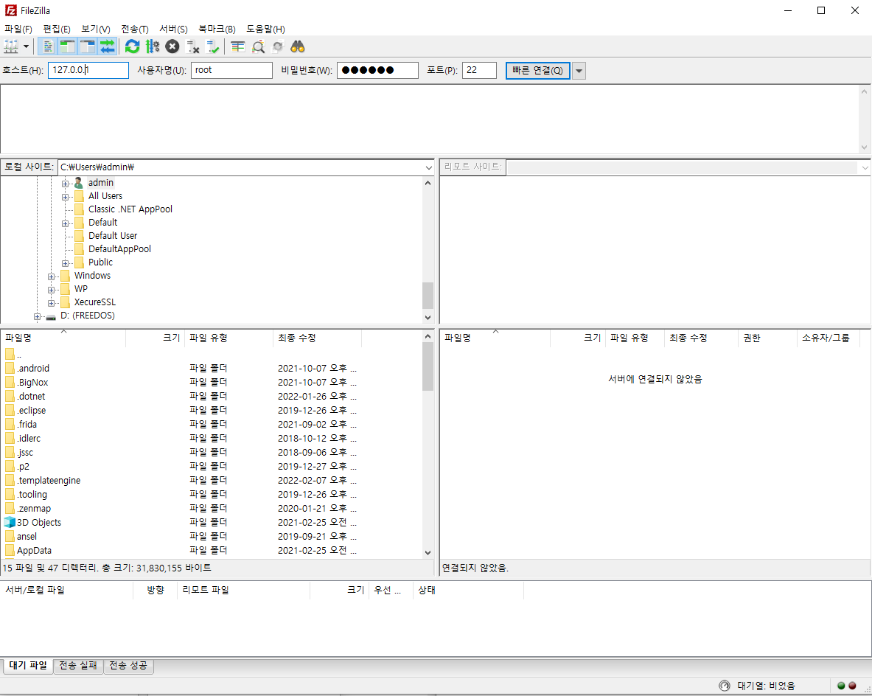Select the .zenmap folder row
Screen dimensions: 872x696
(211, 509)
